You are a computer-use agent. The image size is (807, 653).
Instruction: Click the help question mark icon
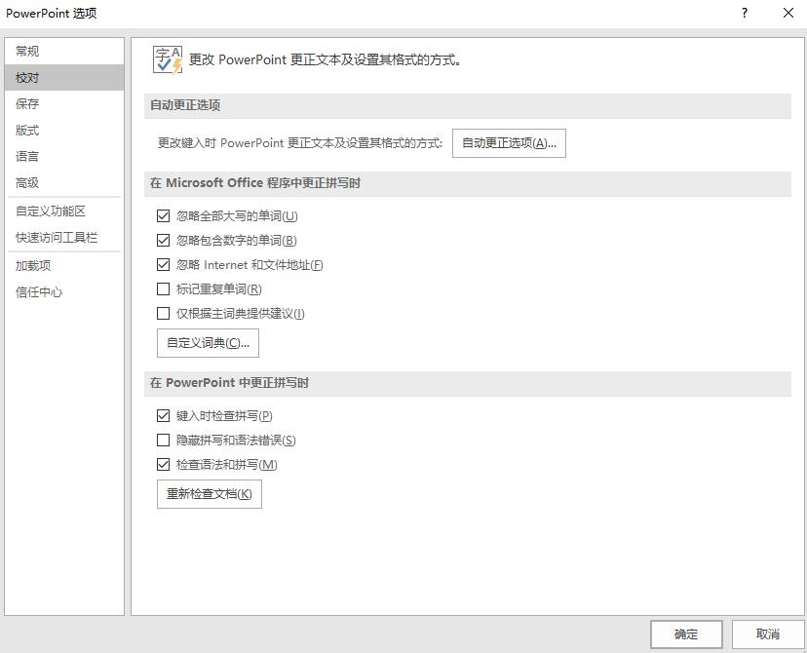[745, 13]
